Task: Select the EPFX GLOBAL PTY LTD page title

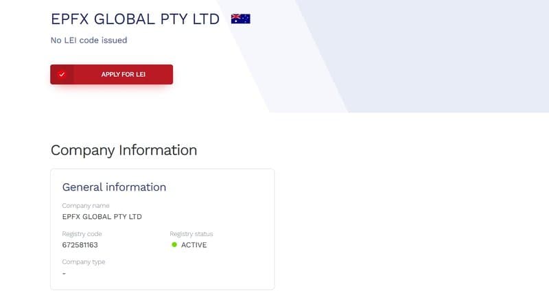Action: point(135,19)
